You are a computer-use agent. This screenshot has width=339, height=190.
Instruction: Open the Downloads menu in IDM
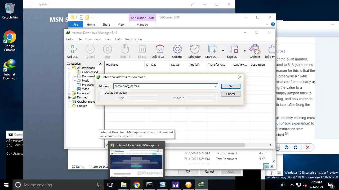pos(93,39)
